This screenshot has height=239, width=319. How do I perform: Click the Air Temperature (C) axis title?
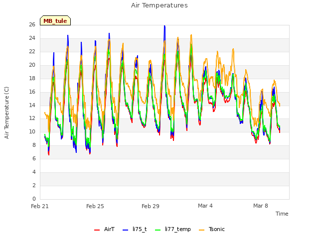click(6, 113)
